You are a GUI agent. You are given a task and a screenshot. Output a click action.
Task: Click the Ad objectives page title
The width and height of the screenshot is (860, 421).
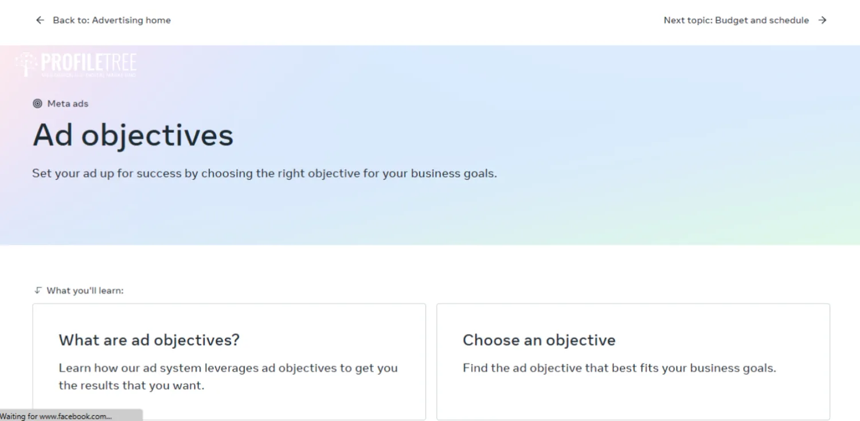click(133, 136)
